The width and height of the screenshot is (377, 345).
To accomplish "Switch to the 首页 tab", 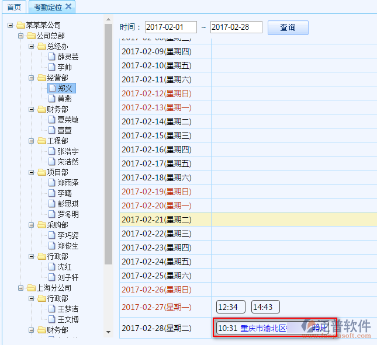I will pyautogui.click(x=13, y=7).
